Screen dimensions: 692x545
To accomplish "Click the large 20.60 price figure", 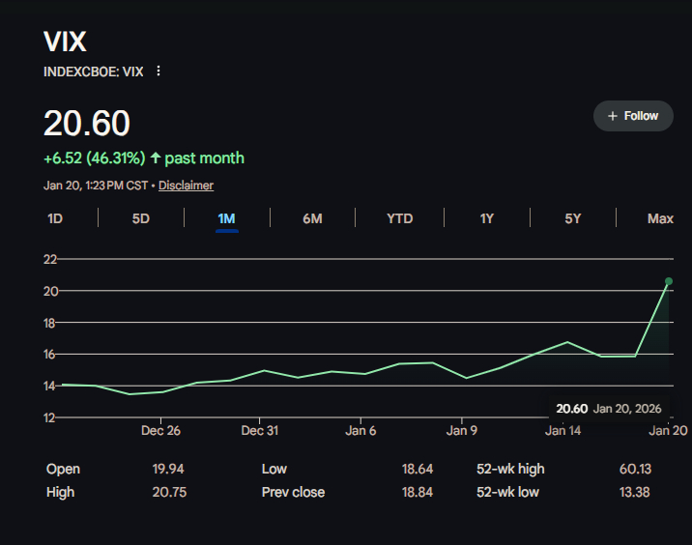I will click(87, 124).
